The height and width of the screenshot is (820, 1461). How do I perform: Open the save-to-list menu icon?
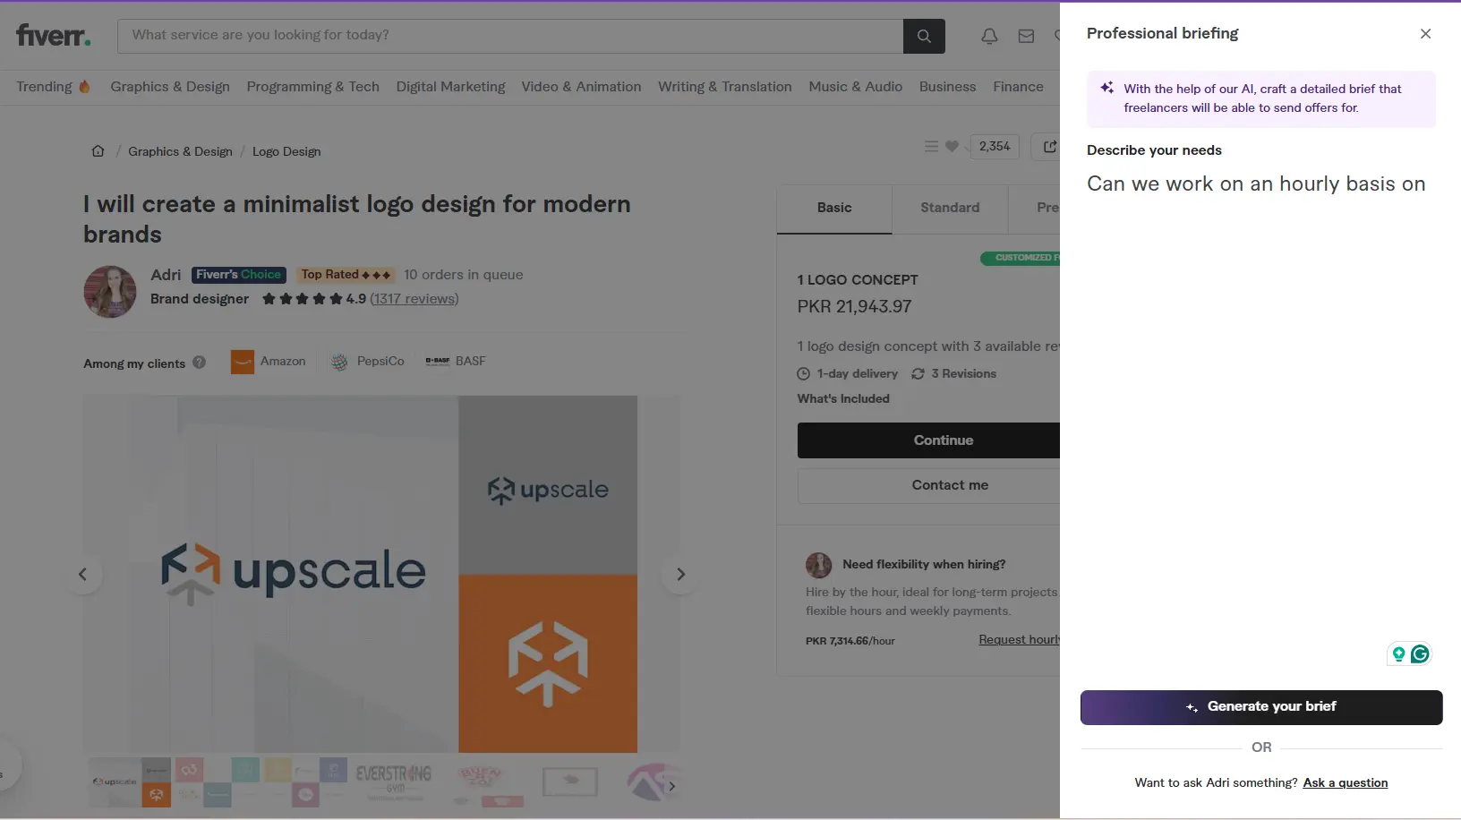tap(931, 146)
